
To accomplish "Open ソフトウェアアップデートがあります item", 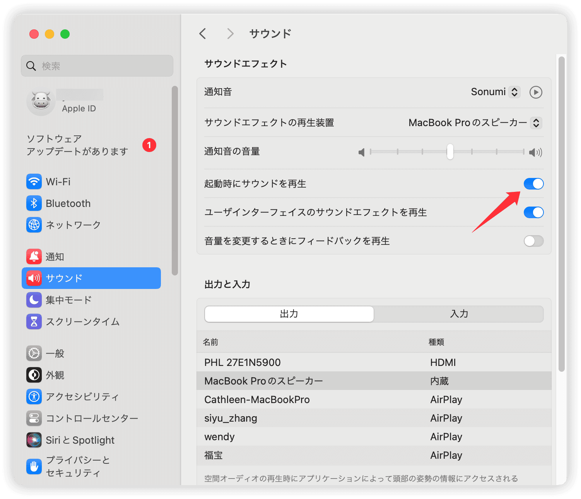I will [x=91, y=145].
